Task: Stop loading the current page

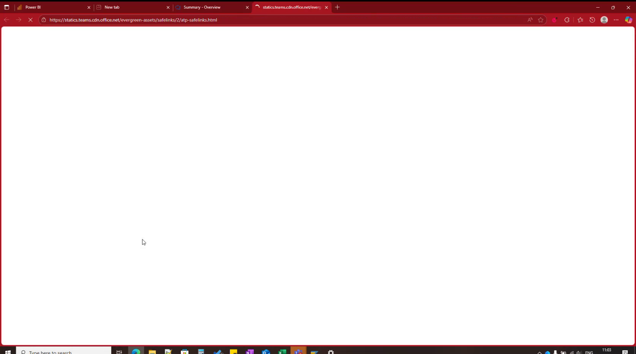Action: tap(31, 20)
